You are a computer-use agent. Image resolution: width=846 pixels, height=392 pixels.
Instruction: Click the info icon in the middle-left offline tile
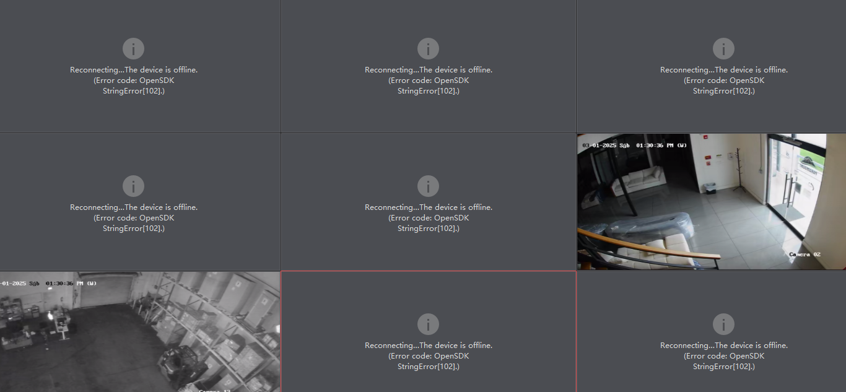coord(133,186)
